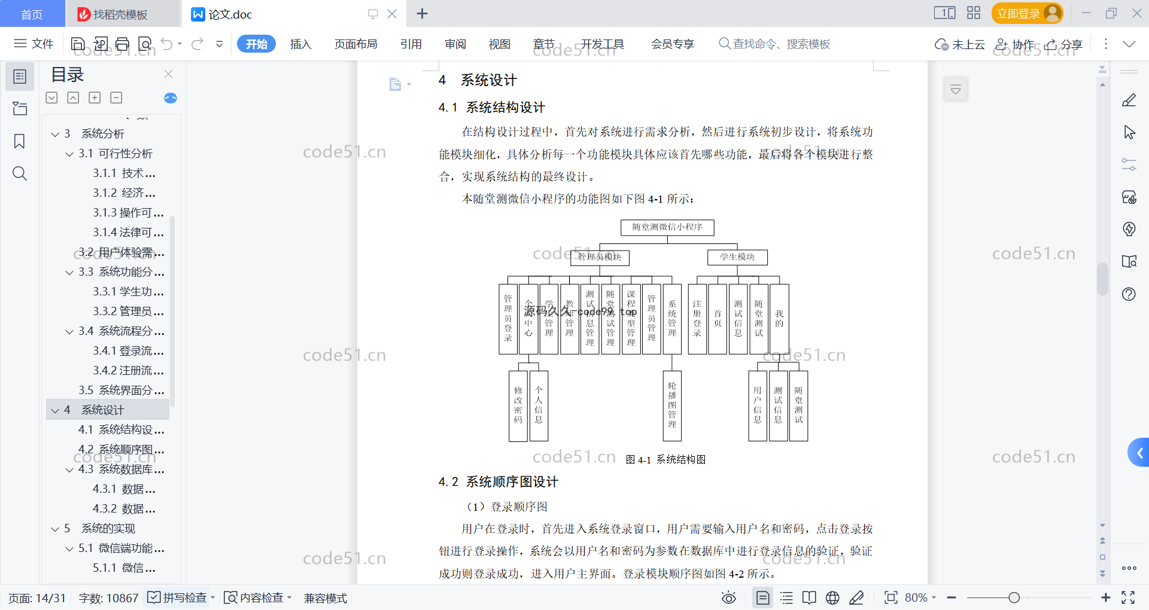
Task: Jump to '4.2 系统顺序图' in the outline
Action: point(121,449)
